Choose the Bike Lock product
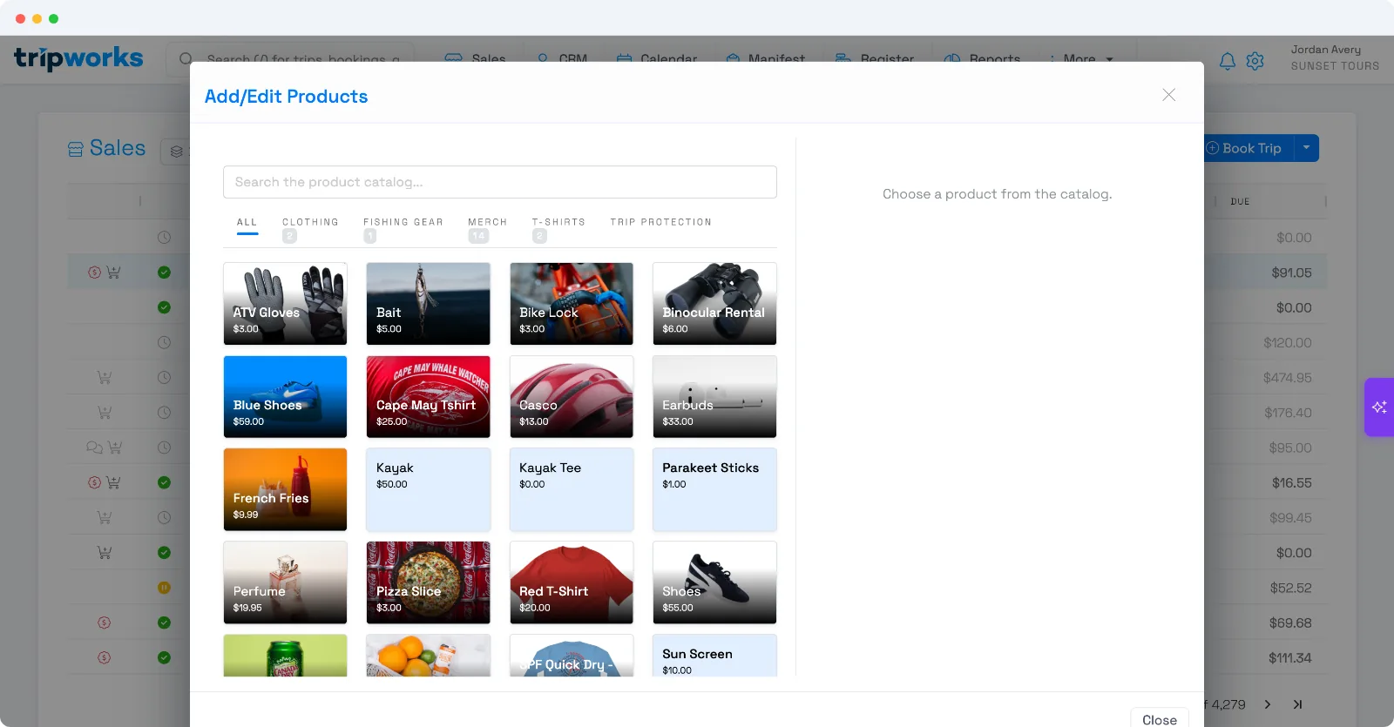This screenshot has height=727, width=1394. 572,304
